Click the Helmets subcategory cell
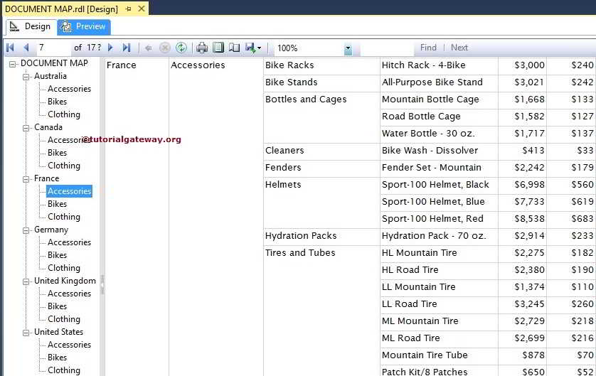 point(321,202)
